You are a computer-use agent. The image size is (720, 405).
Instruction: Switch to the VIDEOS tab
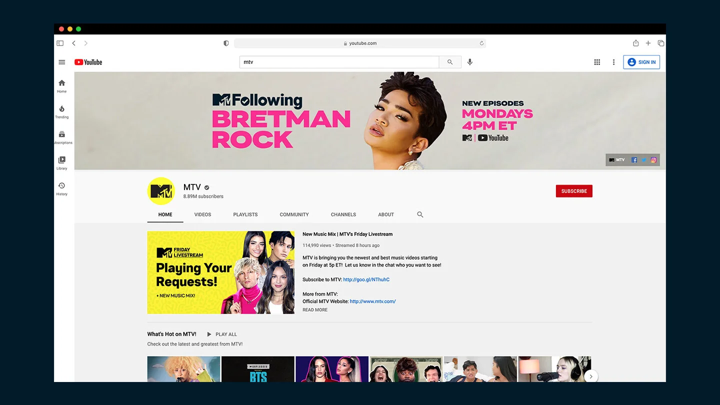point(203,214)
